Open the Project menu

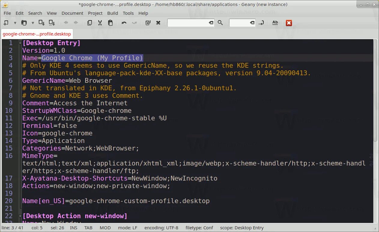tap(95, 13)
